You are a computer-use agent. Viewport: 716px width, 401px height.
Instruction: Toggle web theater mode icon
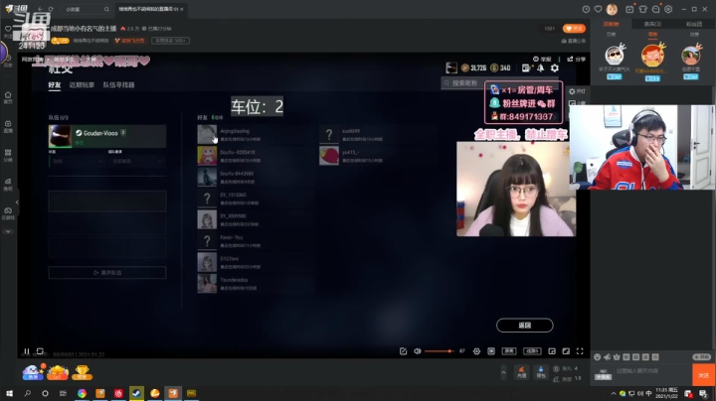click(x=566, y=351)
